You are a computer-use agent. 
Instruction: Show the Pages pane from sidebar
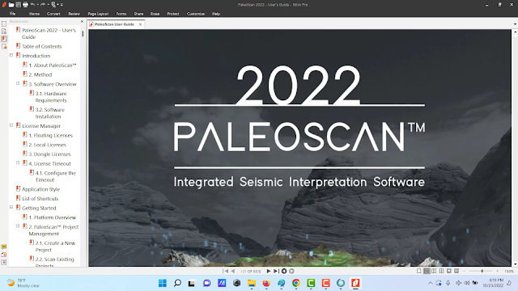pos(4,23)
